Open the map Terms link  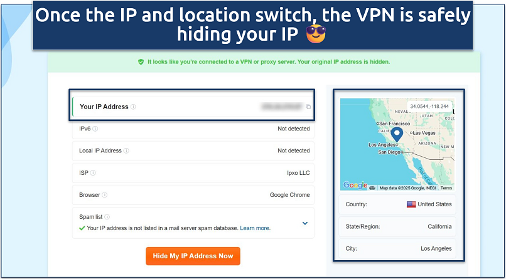click(446, 188)
